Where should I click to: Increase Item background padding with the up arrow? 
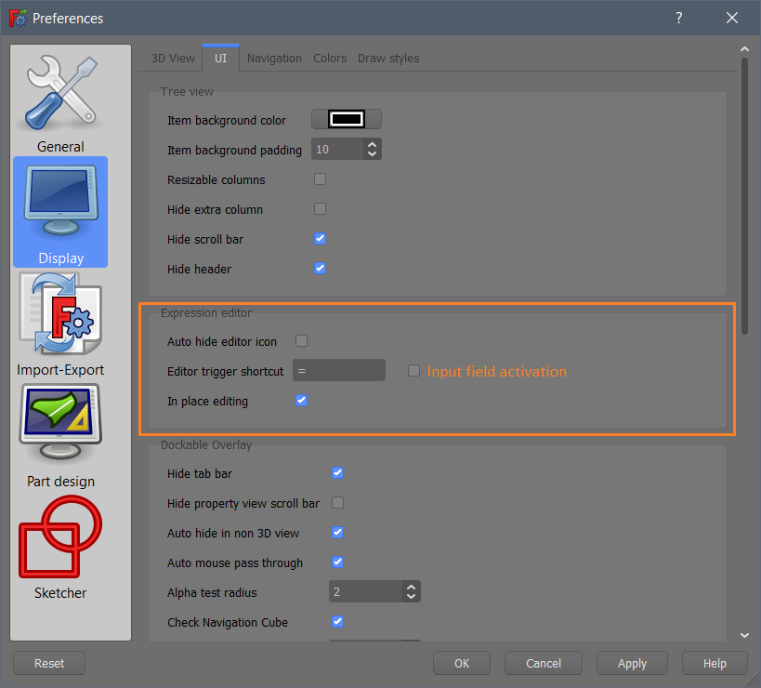click(x=370, y=143)
